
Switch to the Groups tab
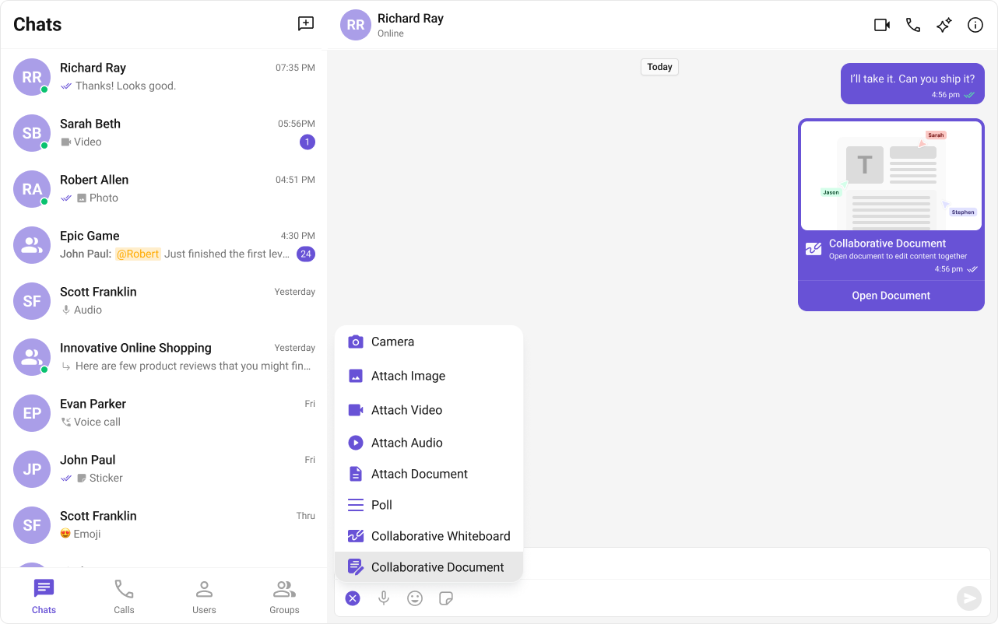pos(284,596)
